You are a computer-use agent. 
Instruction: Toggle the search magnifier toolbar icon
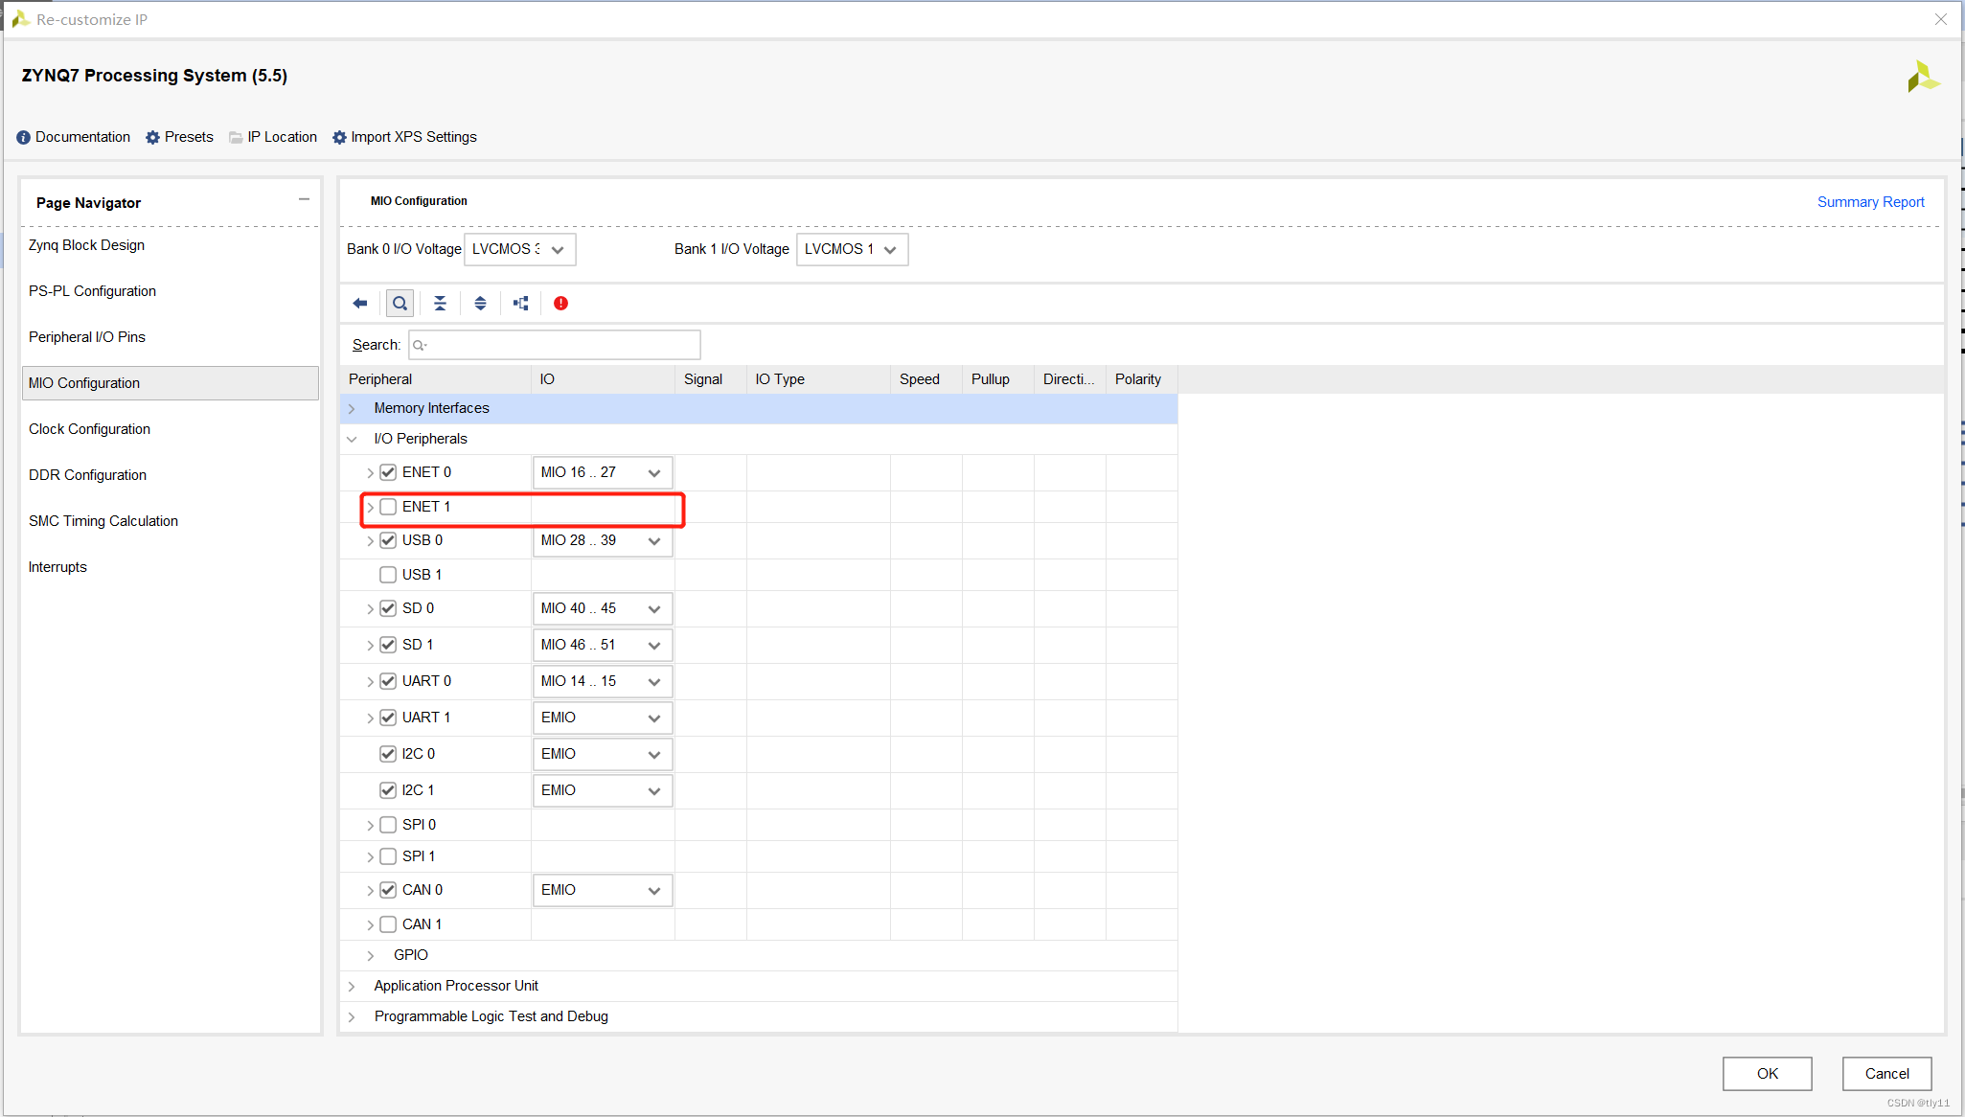(400, 304)
